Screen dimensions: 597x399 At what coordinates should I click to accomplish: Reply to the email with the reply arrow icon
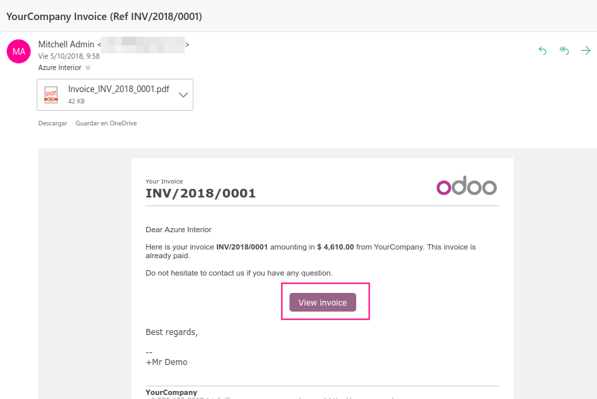[542, 50]
